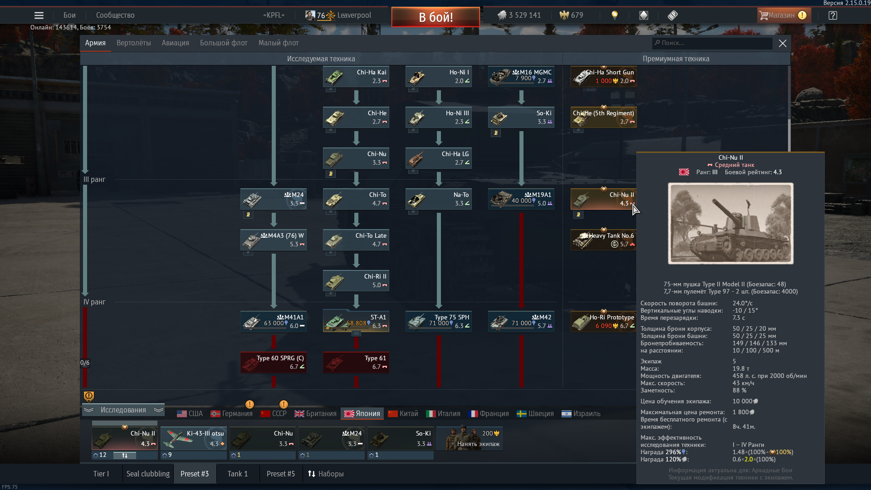Select the Chi-Ha Kai tank card
The image size is (871, 490).
click(x=356, y=77)
